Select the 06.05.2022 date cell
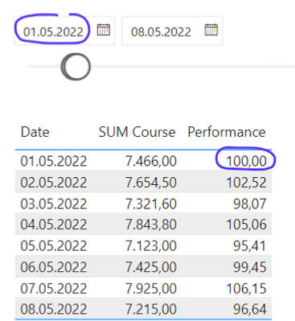This screenshot has height=321, width=295. pos(54,267)
